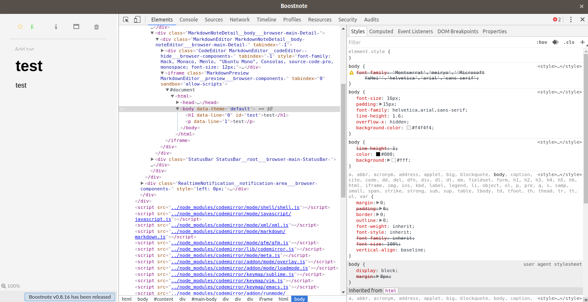Follow the codemirror.js link

[x=232, y=249]
